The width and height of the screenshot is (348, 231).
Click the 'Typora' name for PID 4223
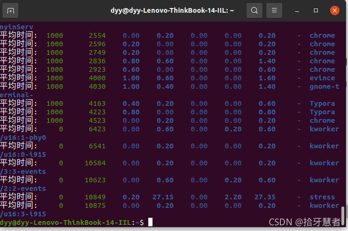pos(322,112)
